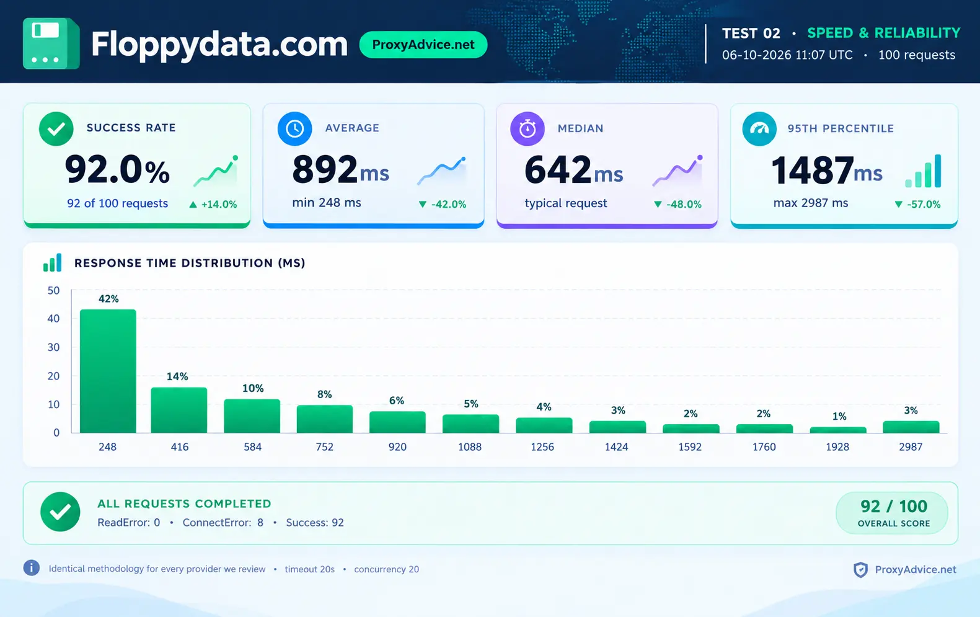Image resolution: width=980 pixels, height=617 pixels.
Task: Click the 892 ms average value
Action: [340, 169]
